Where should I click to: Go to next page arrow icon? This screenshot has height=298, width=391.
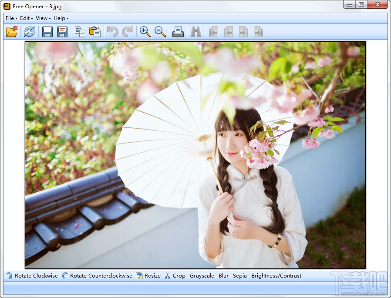click(243, 32)
